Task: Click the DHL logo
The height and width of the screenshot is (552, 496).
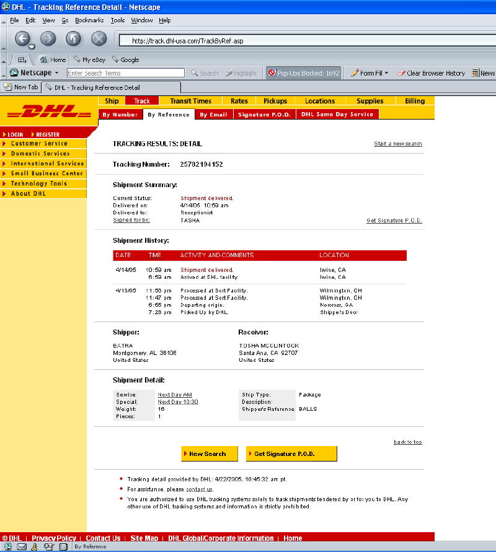Action: pyautogui.click(x=49, y=112)
